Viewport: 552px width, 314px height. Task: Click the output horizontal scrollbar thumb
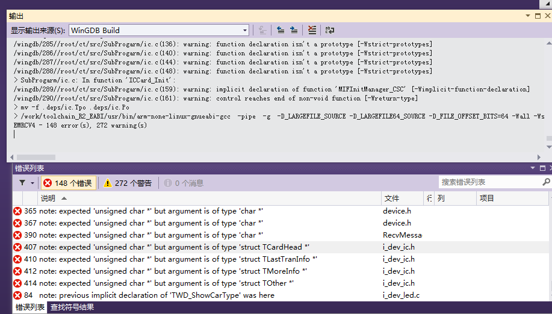click(36, 157)
